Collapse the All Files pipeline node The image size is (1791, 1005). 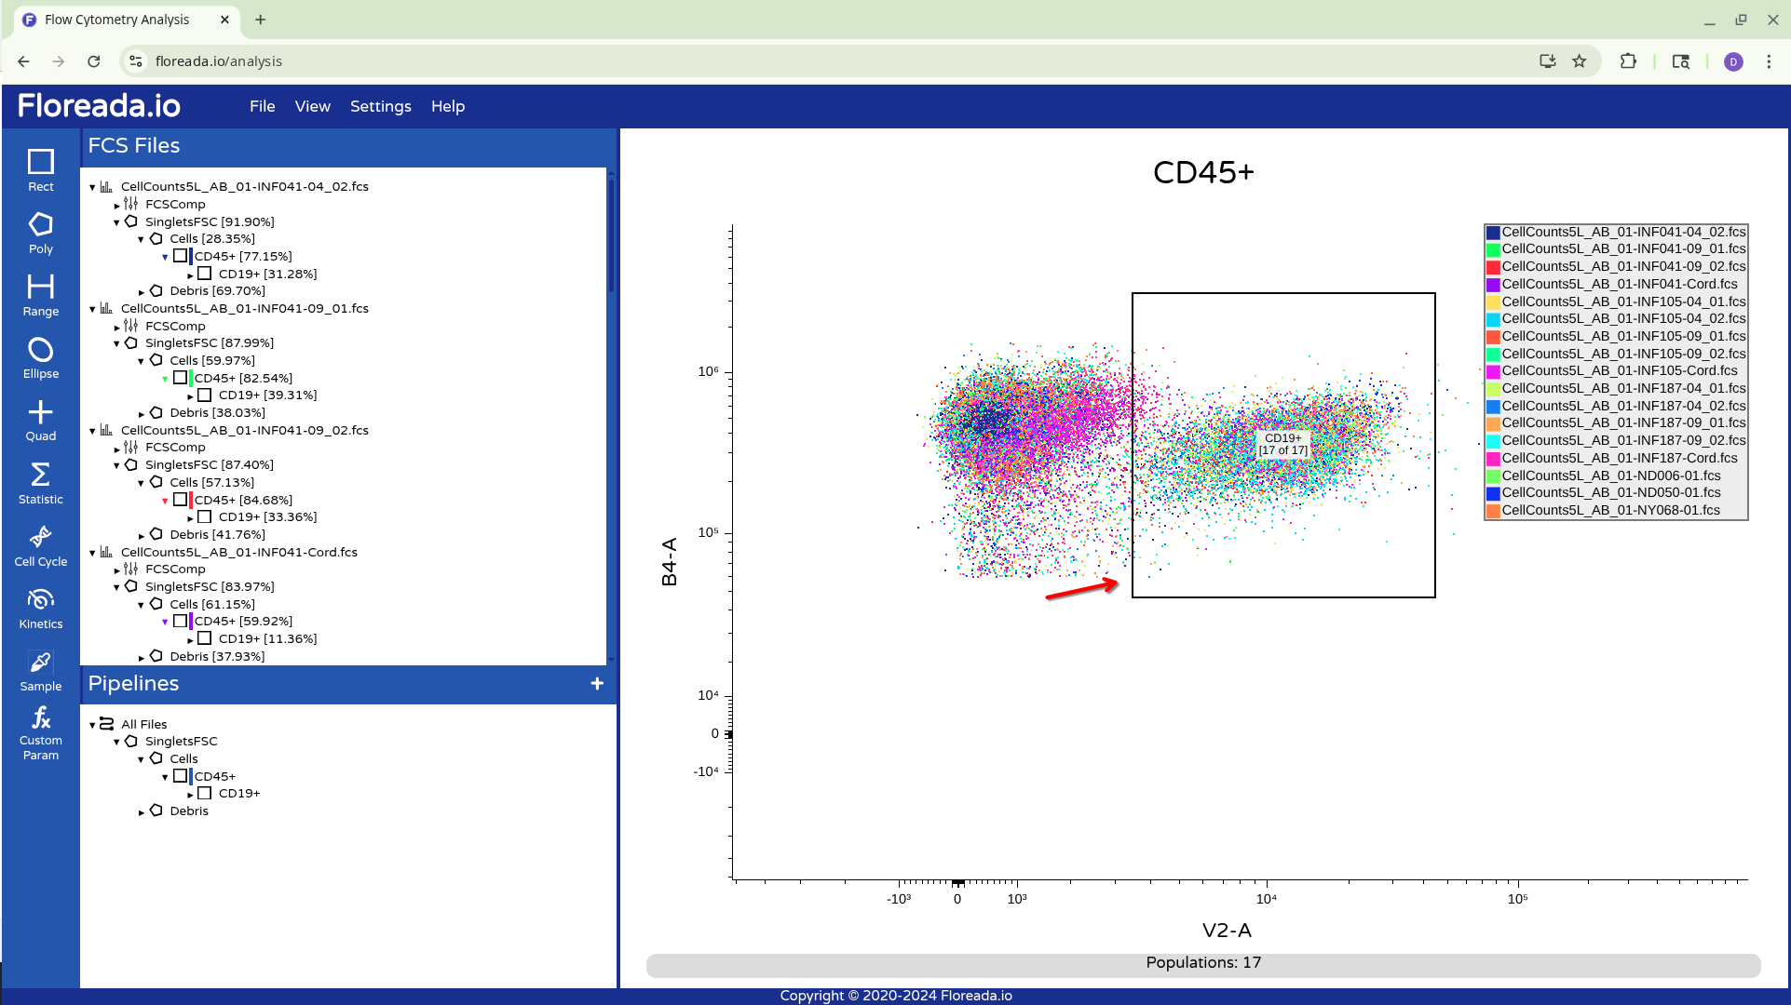point(92,725)
